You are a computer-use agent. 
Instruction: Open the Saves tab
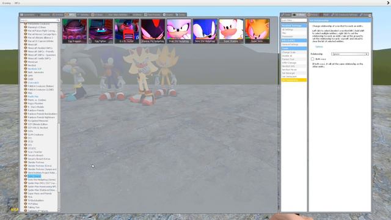click(181, 15)
